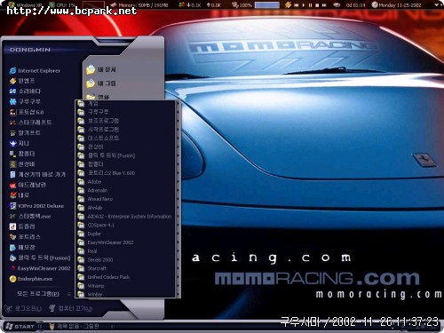
Task: Expand the Ahnlab folder submenu
Action: (127, 208)
